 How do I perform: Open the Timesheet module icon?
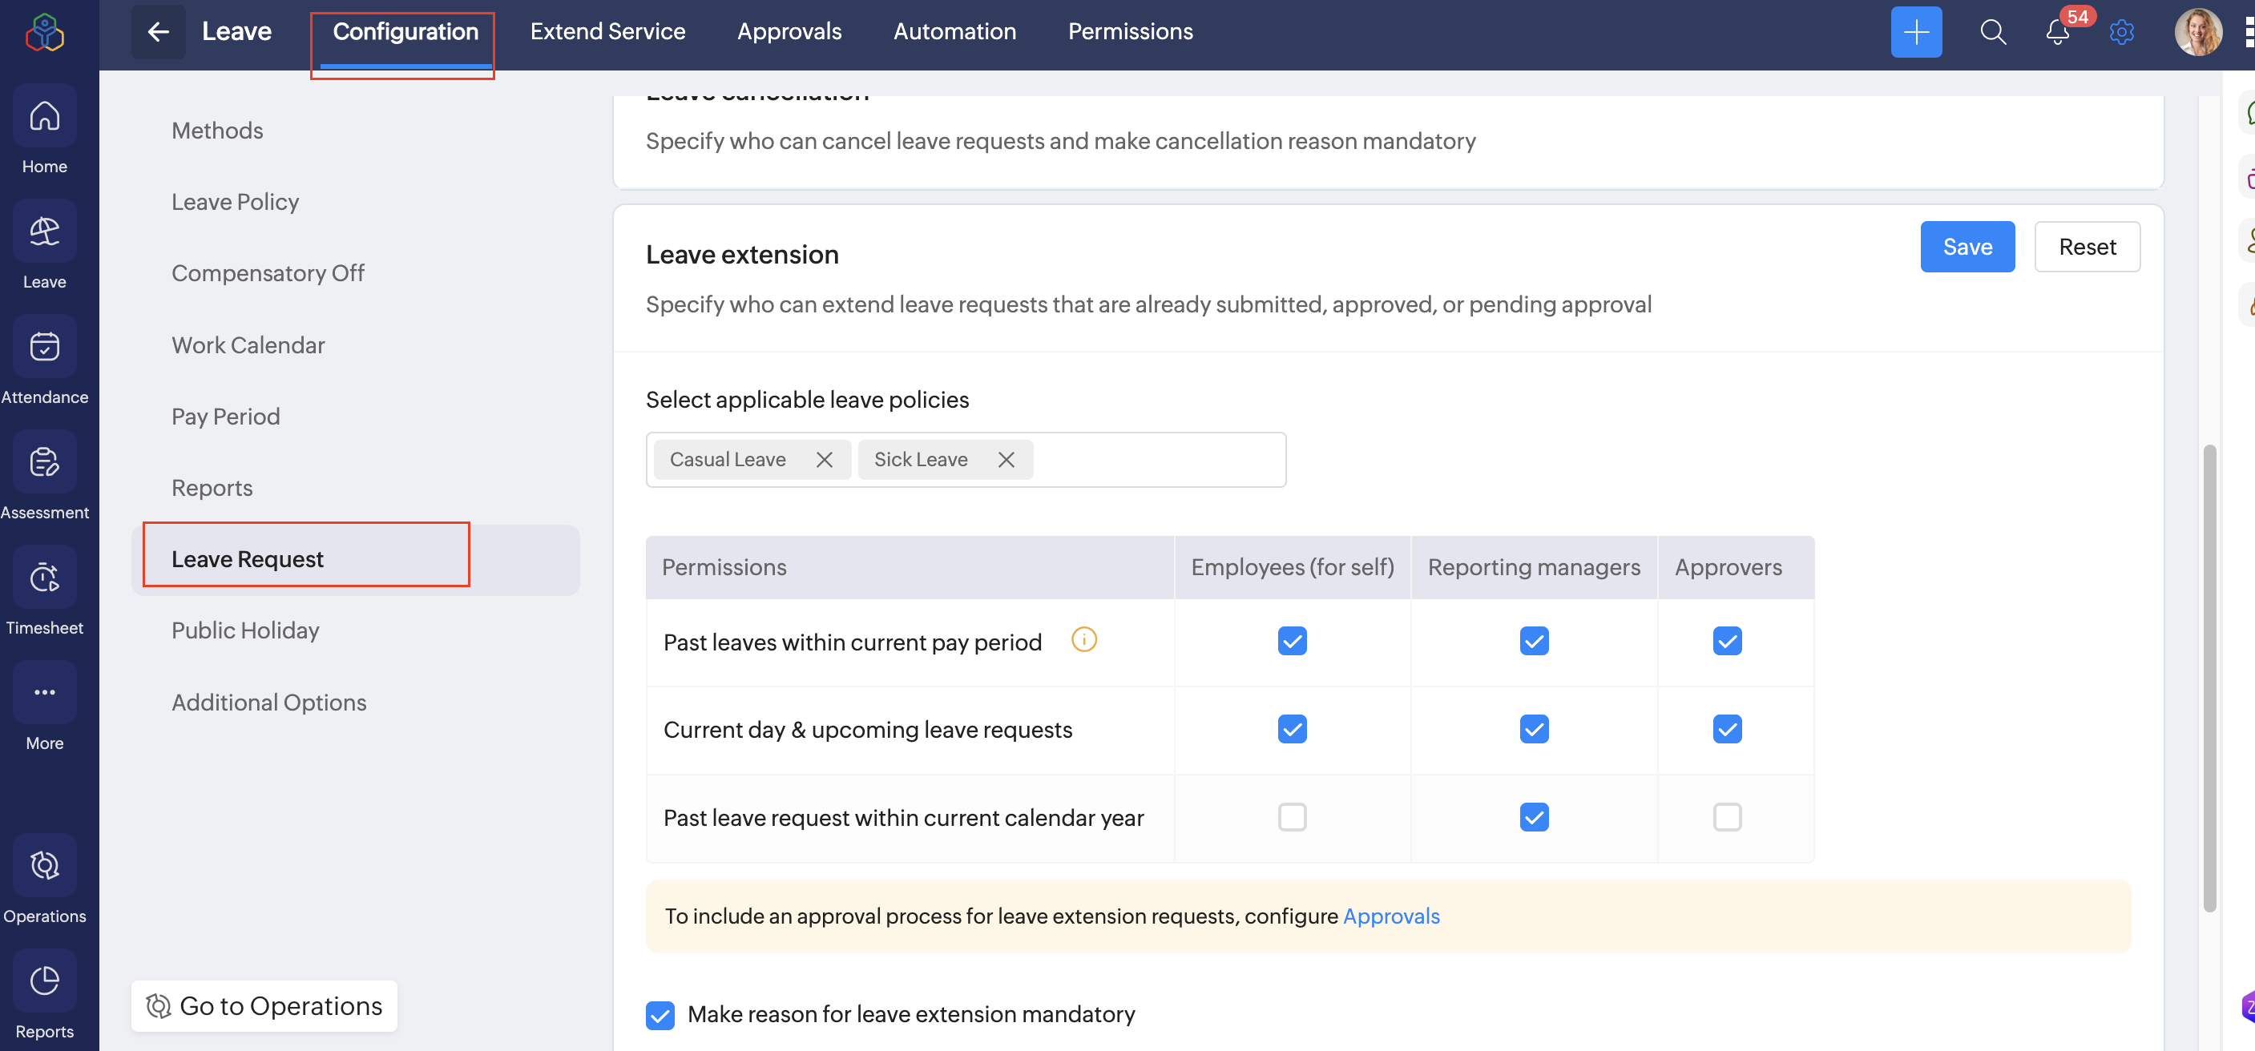point(45,578)
